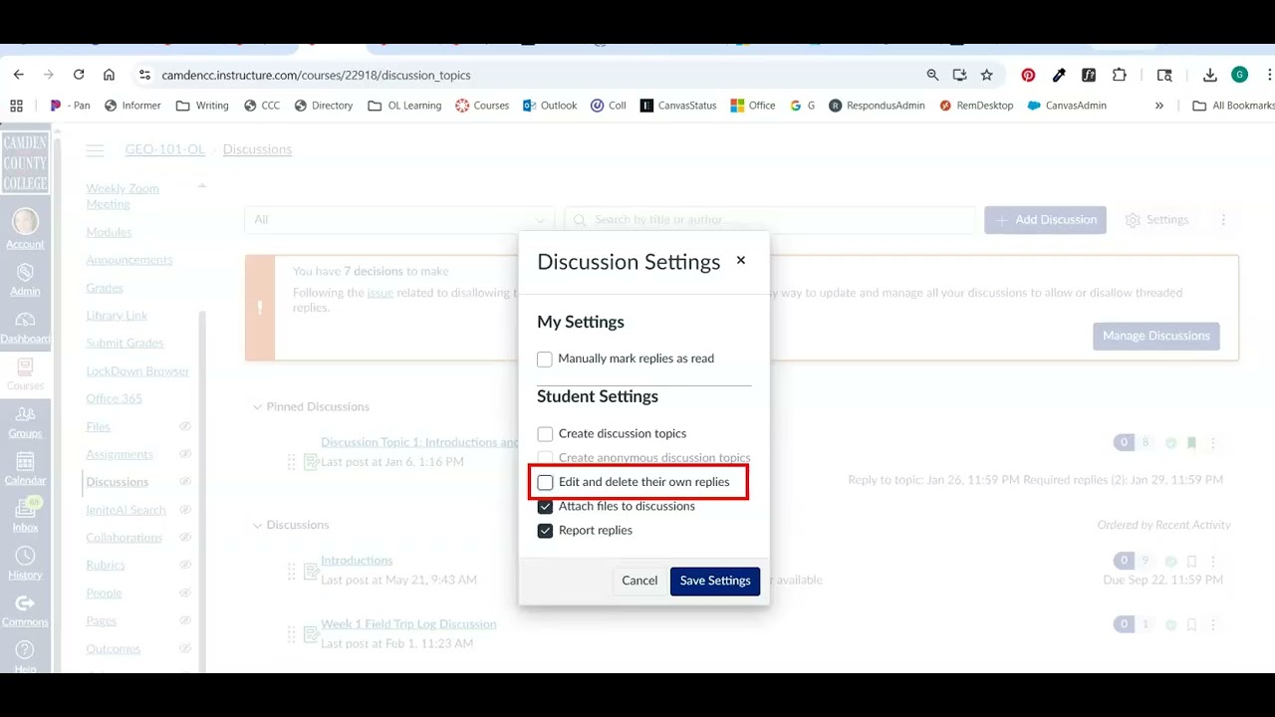1275x717 pixels.
Task: Open Calendar in Canvas global navigation
Action: coord(25,469)
